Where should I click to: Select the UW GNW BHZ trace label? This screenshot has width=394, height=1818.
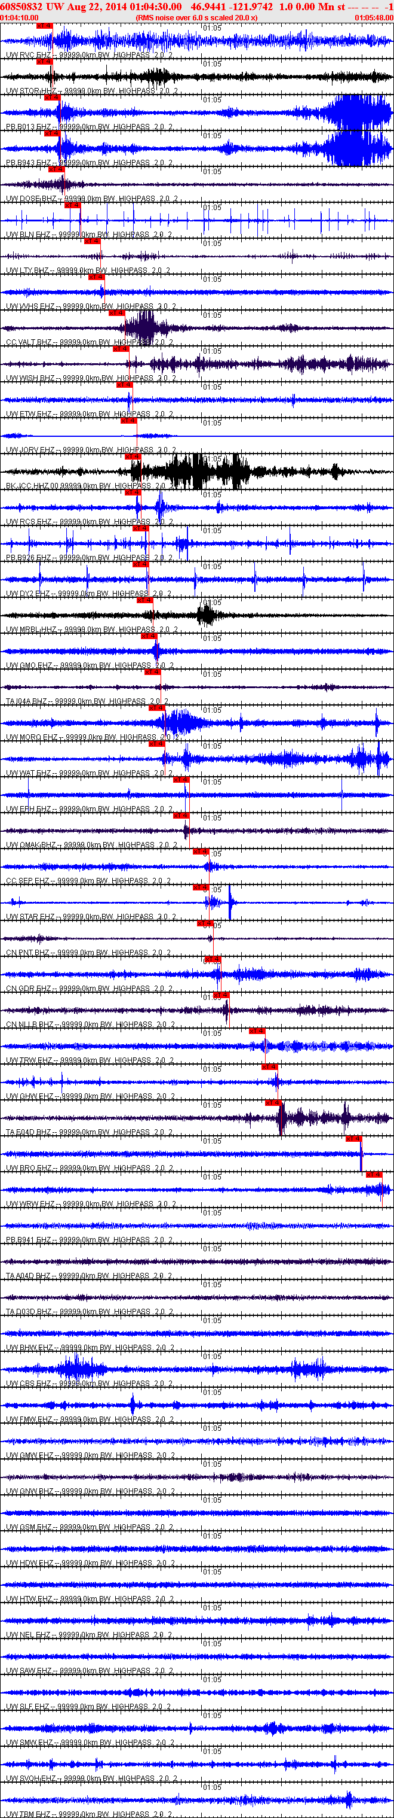pyautogui.click(x=91, y=1491)
